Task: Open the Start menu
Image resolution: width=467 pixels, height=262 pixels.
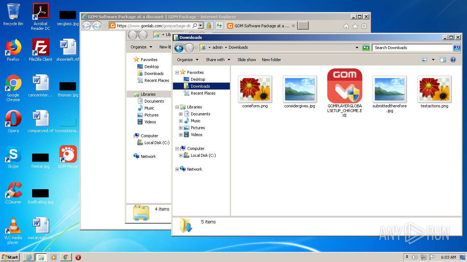Action: [10, 257]
